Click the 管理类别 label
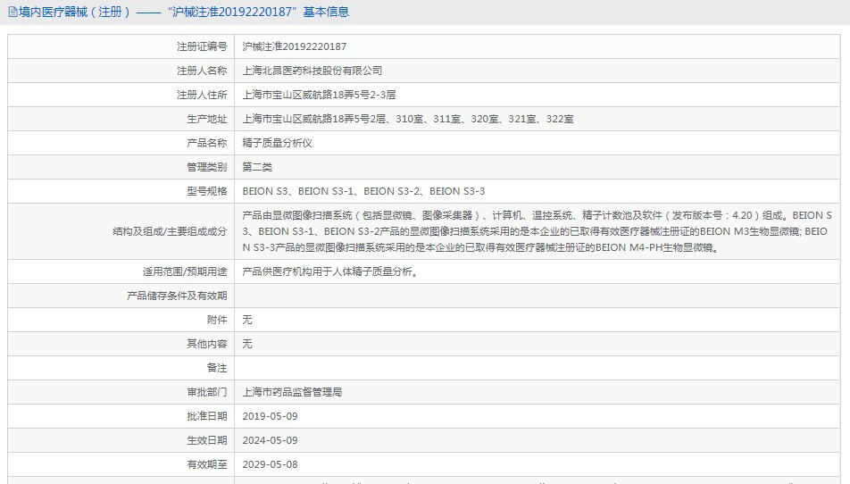This screenshot has width=850, height=484. coord(206,168)
